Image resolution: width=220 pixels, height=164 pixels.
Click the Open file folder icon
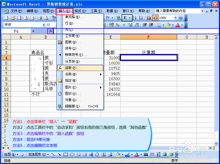13,18
